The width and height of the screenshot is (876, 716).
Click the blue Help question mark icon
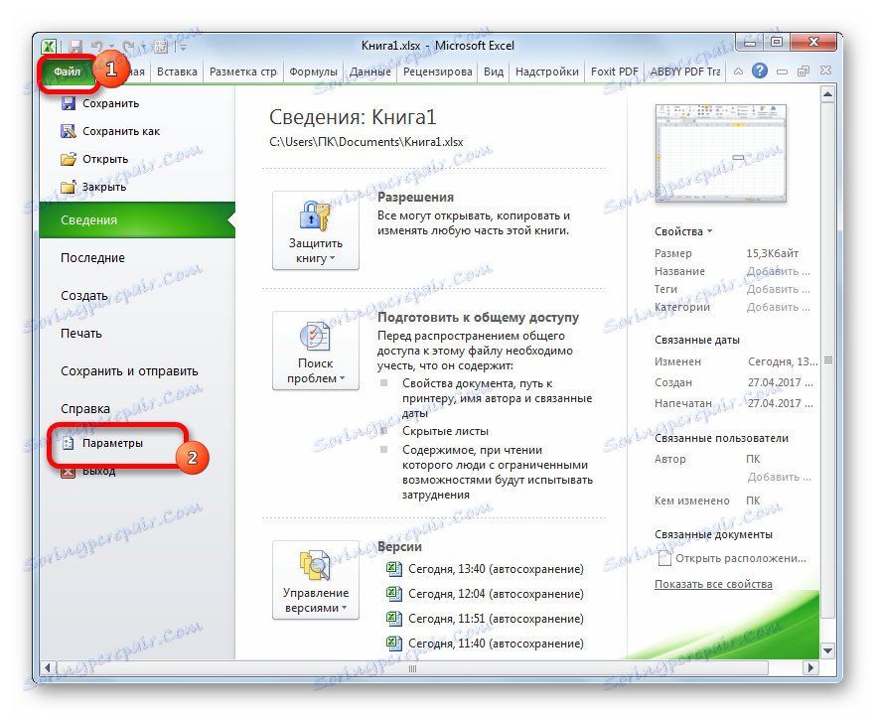[x=759, y=71]
